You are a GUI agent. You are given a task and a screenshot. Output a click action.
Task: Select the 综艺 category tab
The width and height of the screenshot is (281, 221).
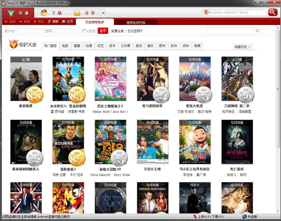100,46
